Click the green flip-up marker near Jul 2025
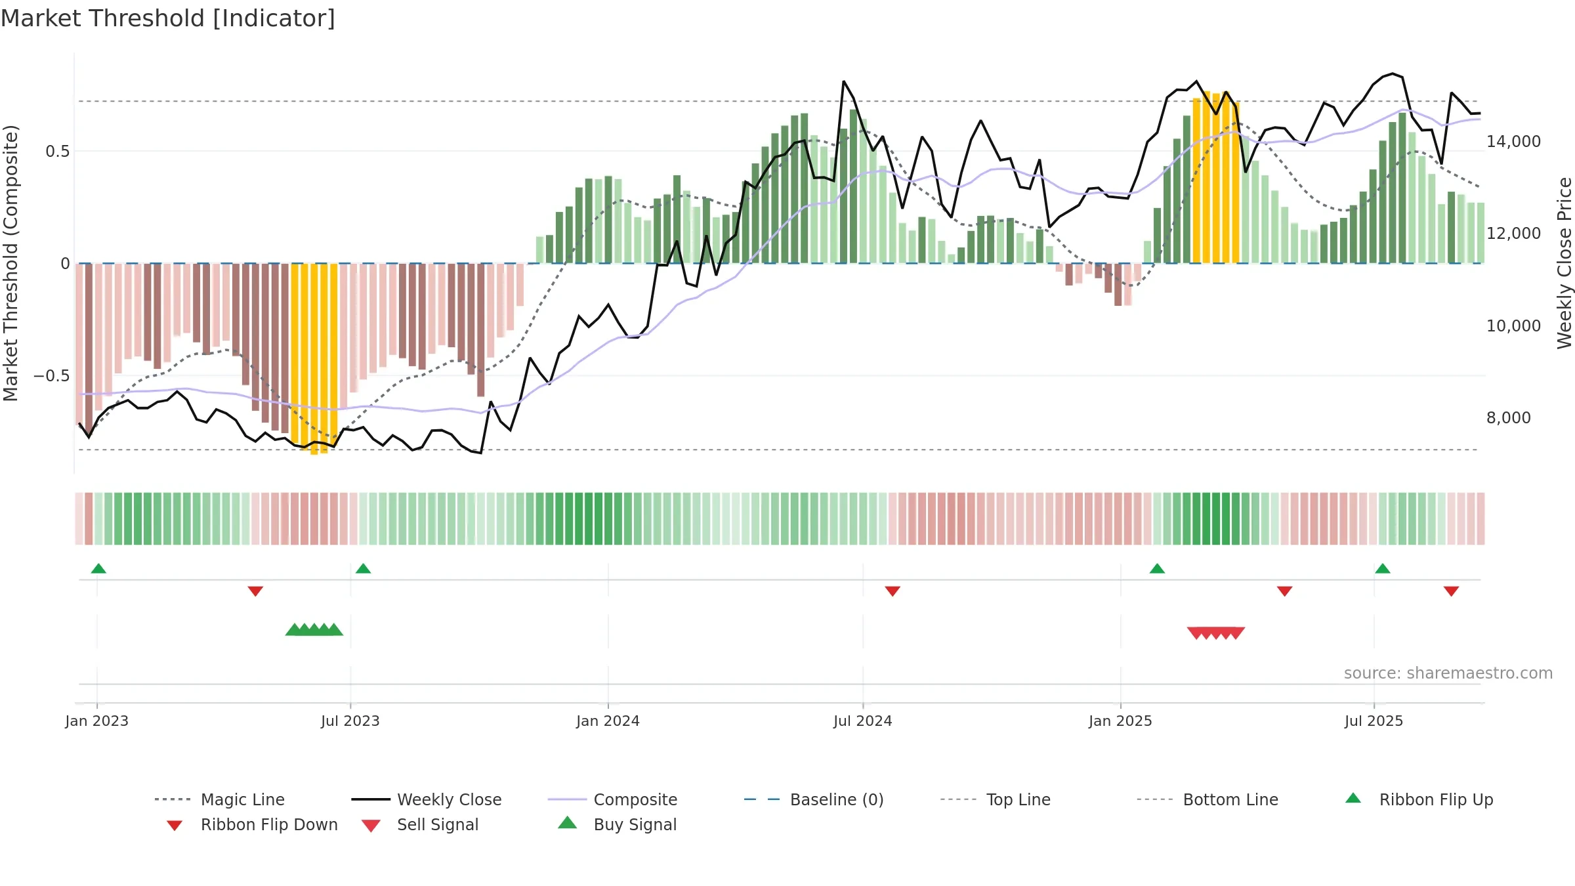The image size is (1575, 886). coord(1383,568)
